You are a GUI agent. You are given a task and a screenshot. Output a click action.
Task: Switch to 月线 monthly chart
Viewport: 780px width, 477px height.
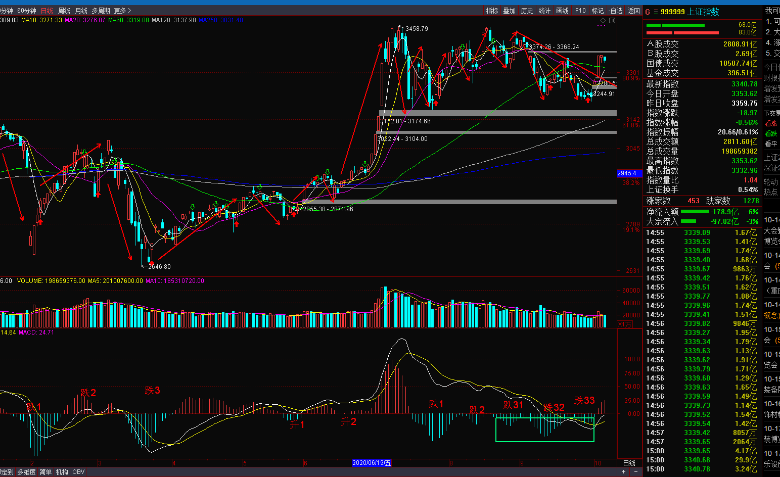coord(81,11)
